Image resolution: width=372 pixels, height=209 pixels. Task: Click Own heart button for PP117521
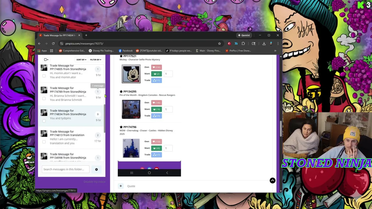(156, 67)
